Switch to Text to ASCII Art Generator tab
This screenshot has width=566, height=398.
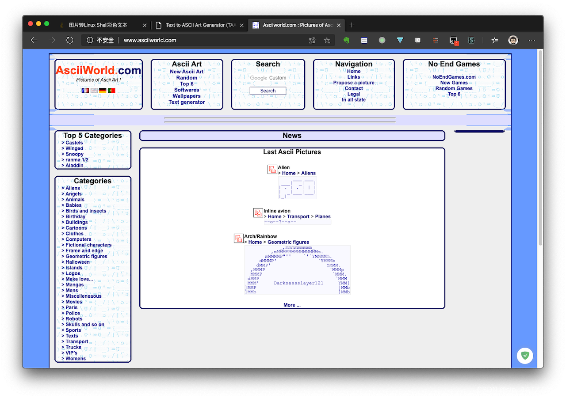point(201,25)
